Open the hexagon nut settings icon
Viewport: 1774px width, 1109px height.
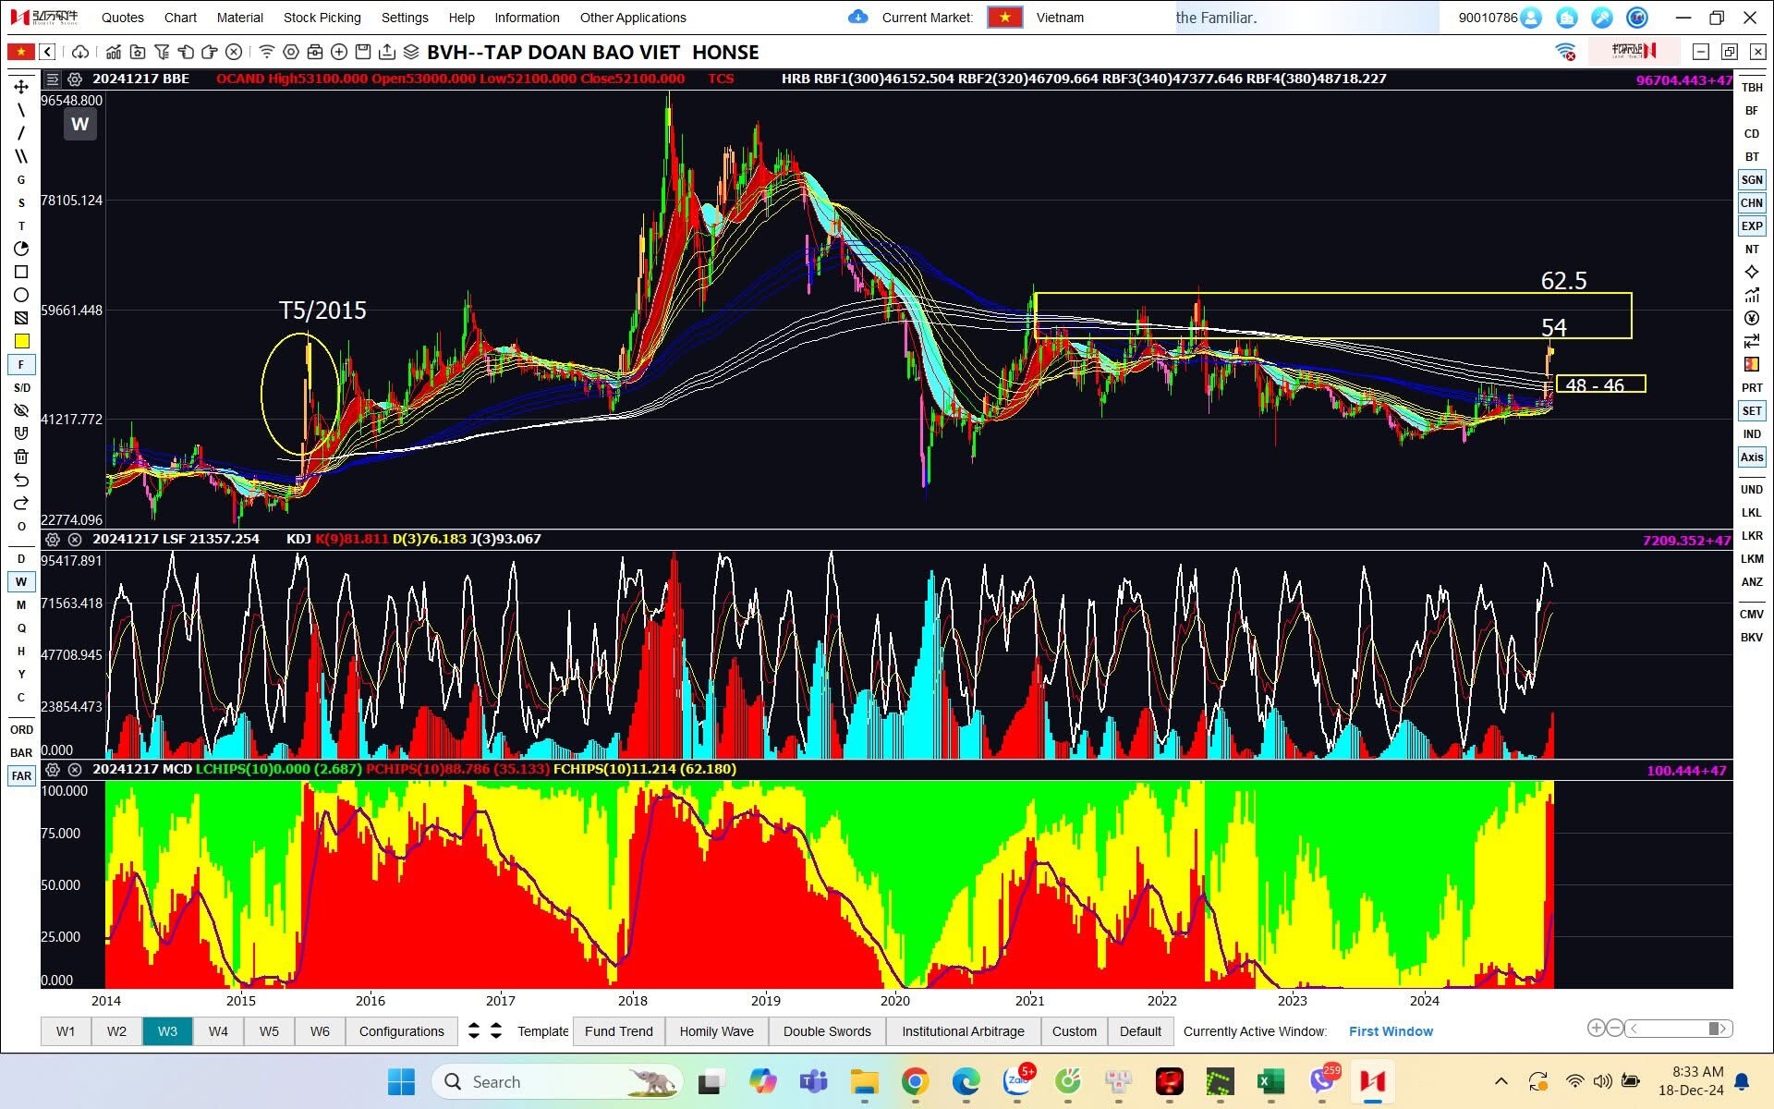pos(291,52)
